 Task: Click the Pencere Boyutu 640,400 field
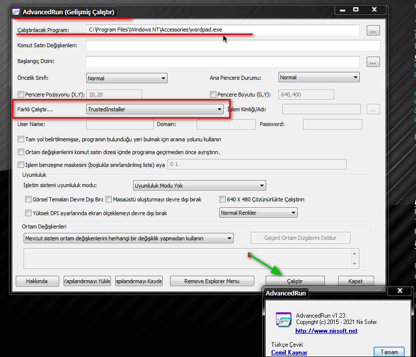tap(306, 95)
